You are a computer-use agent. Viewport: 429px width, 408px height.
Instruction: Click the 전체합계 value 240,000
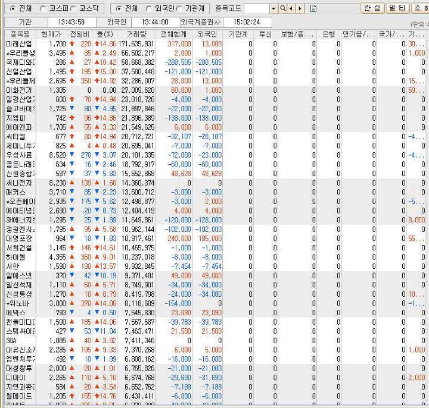pyautogui.click(x=179, y=238)
